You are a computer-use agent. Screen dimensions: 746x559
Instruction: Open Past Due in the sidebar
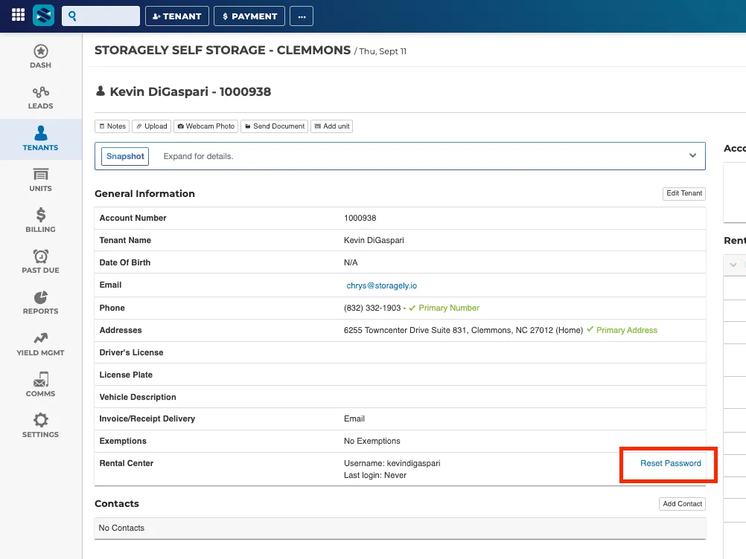[x=40, y=261]
